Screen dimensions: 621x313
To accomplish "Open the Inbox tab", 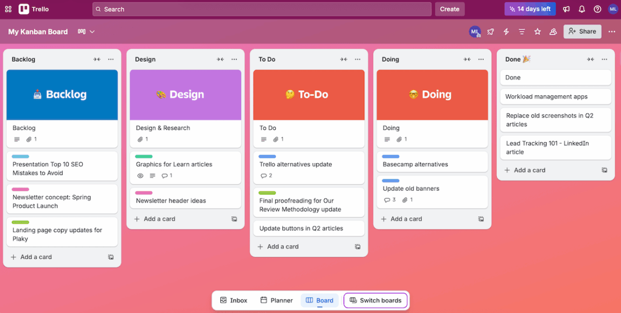I will (x=234, y=300).
